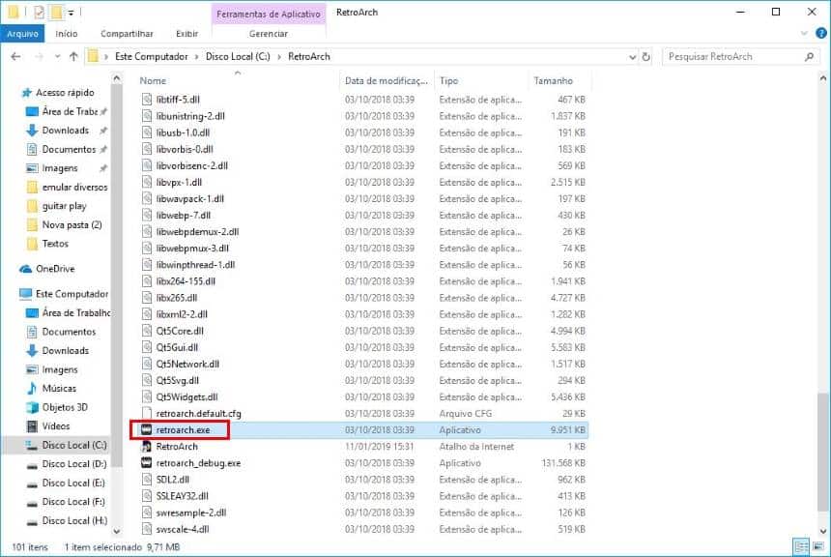831x557 pixels.
Task: Go up one folder level arrow
Action: coord(73,56)
